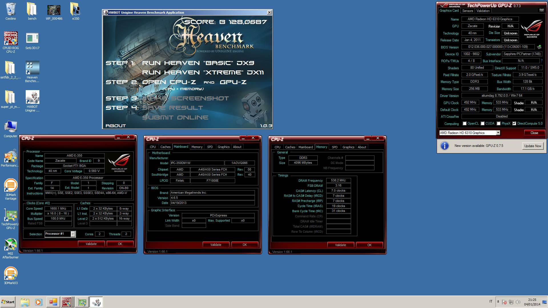Launch 3DMark03 desktop shortcut
The image size is (548, 308).
[x=11, y=275]
